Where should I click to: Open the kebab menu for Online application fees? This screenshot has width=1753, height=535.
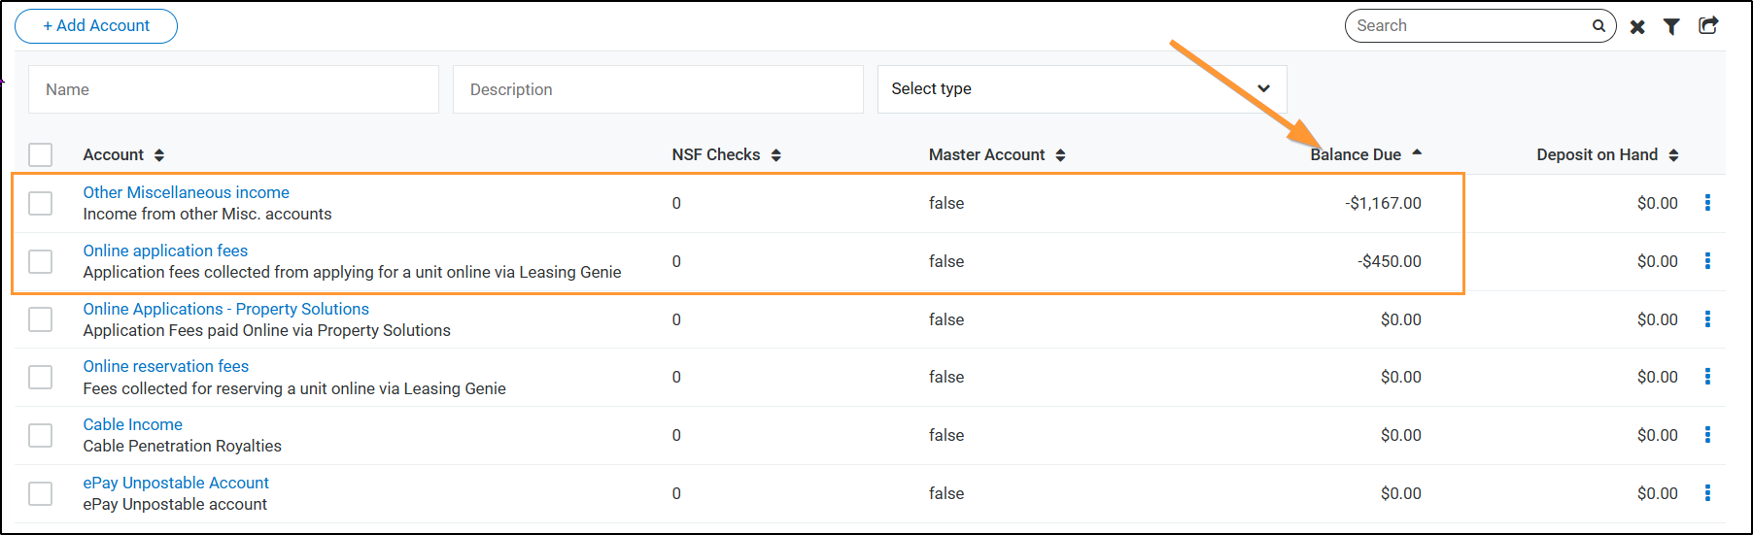(1707, 261)
